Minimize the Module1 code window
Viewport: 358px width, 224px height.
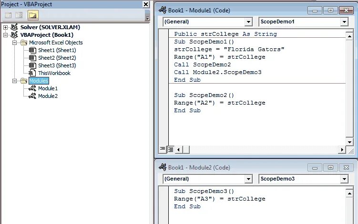click(x=315, y=11)
